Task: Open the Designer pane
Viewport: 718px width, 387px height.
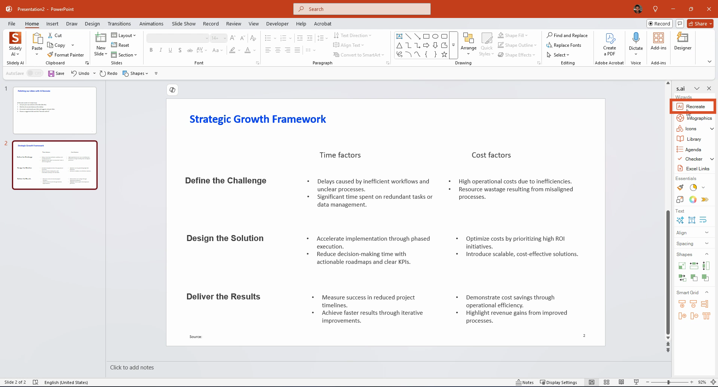Action: [682, 42]
